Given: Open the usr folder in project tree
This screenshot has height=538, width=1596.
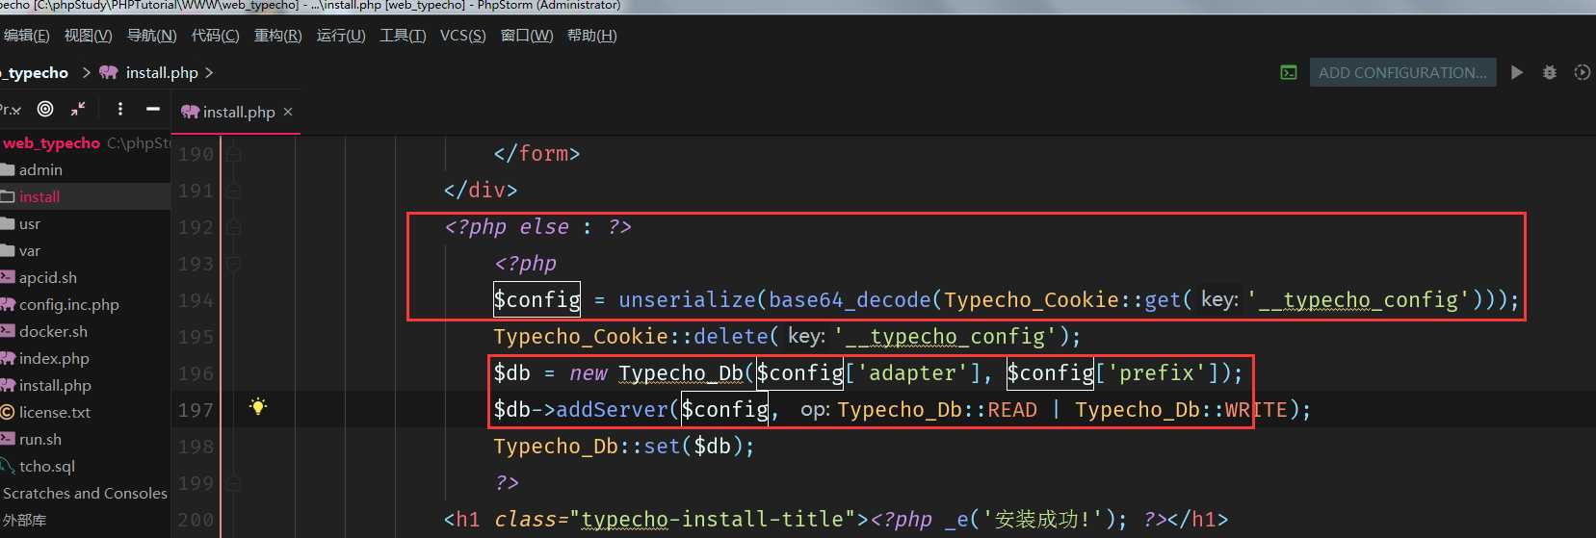Looking at the screenshot, I should tap(30, 223).
